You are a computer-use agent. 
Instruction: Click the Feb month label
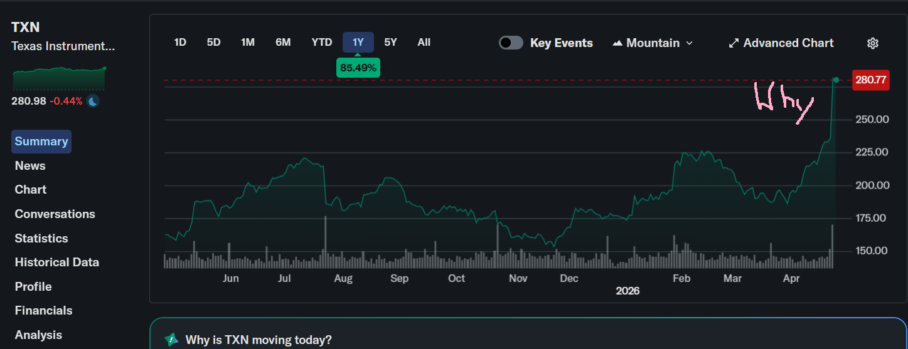pos(681,279)
